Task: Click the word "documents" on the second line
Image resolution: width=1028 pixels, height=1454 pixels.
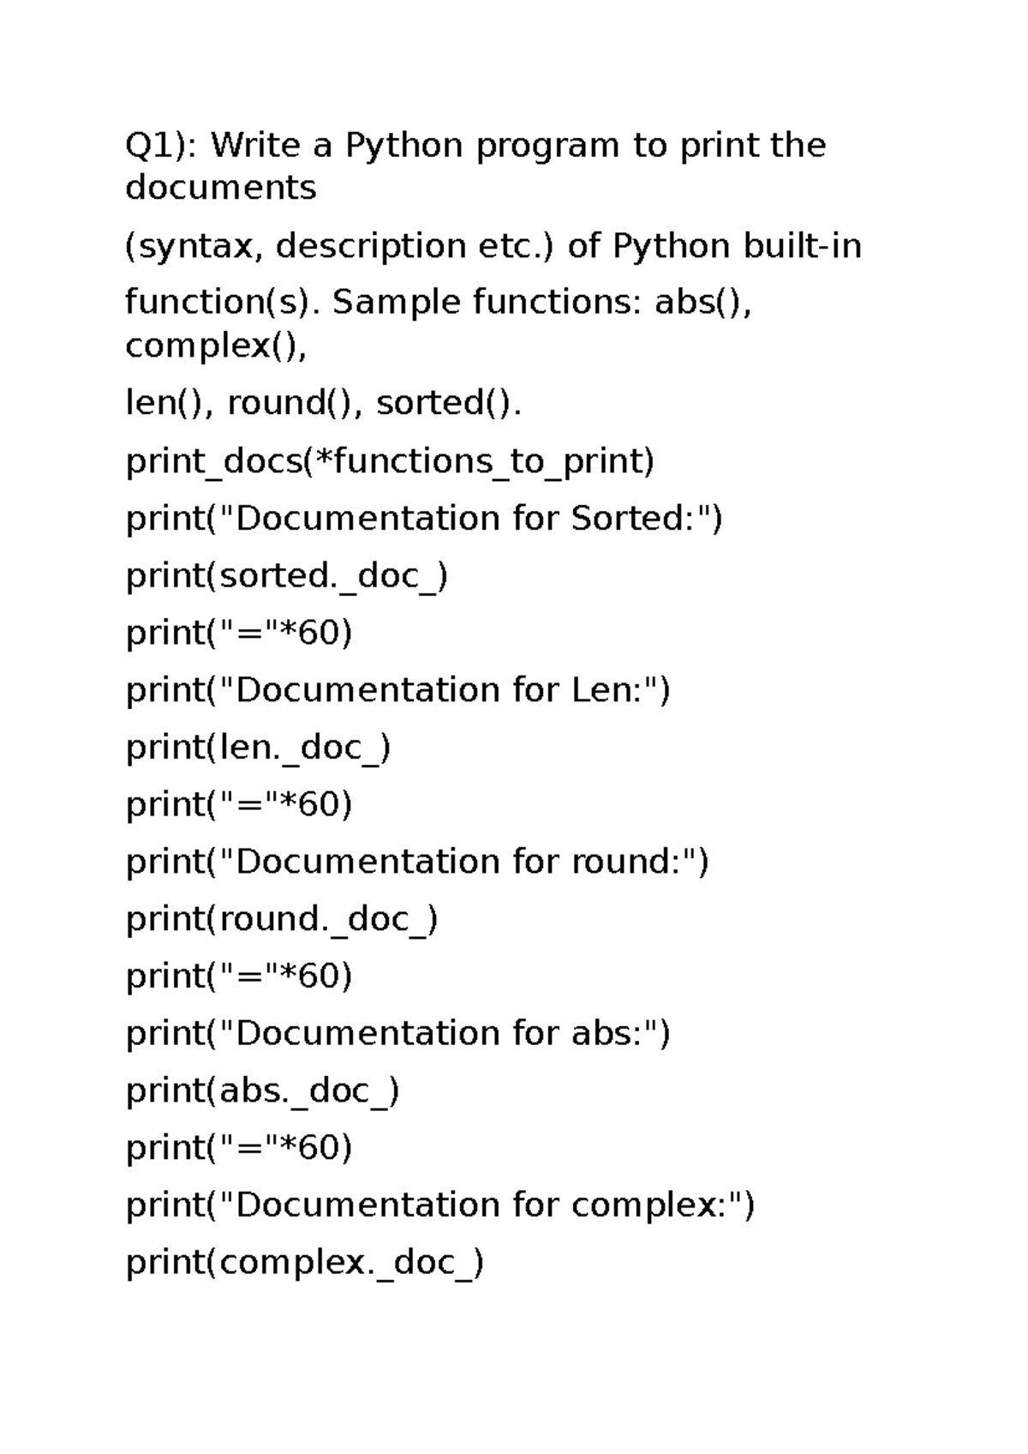Action: pyautogui.click(x=220, y=187)
